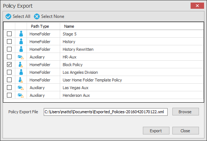Screen dimensions: 207x141
Task: Click the Select None X icon
Action: click(37, 16)
